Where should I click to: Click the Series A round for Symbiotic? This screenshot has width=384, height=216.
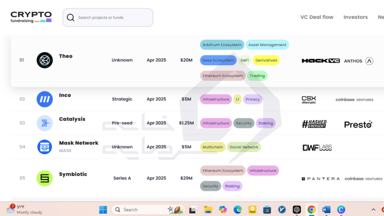[x=122, y=178]
